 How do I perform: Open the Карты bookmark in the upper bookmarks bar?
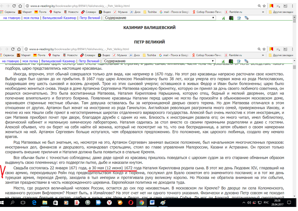click(55, 12)
